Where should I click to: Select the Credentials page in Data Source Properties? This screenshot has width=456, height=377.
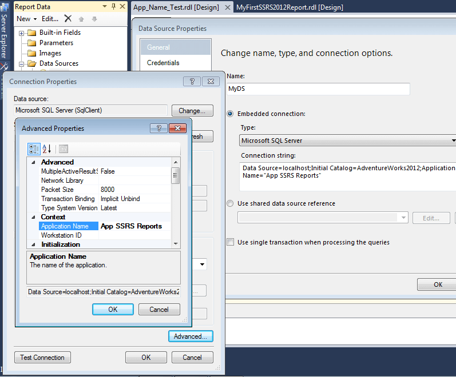[x=176, y=63]
